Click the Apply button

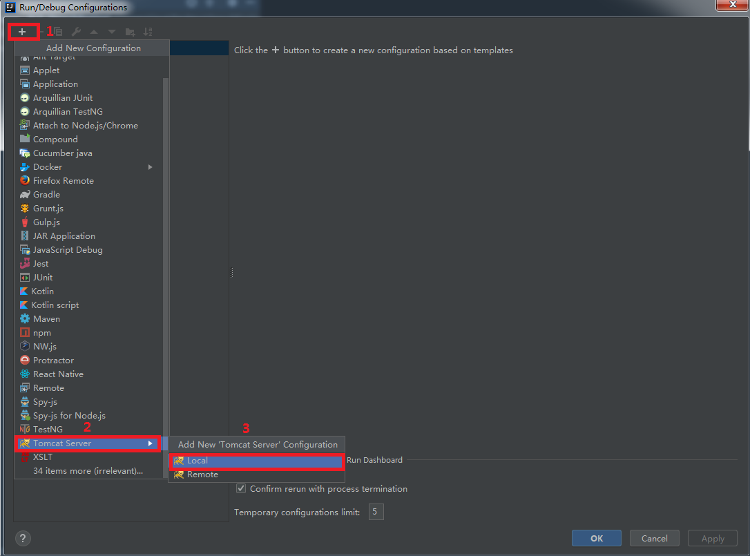click(713, 538)
